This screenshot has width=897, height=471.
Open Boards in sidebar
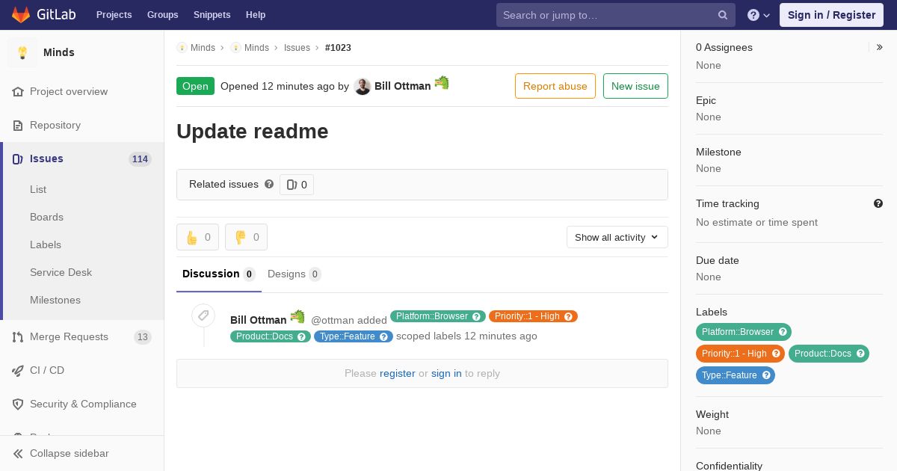coord(46,217)
